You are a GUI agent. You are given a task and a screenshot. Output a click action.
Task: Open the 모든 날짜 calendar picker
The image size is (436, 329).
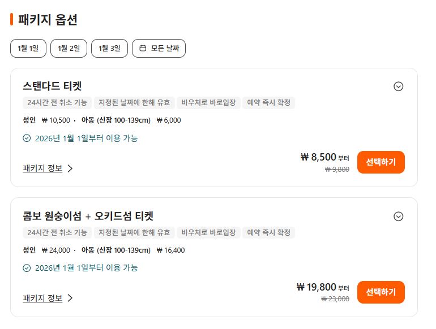coord(159,49)
